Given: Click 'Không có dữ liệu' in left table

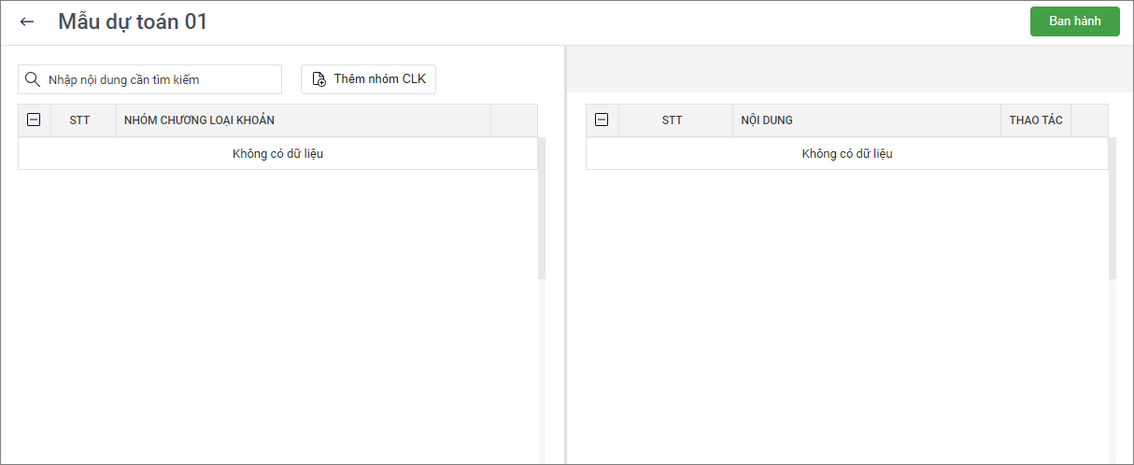Looking at the screenshot, I should point(277,154).
